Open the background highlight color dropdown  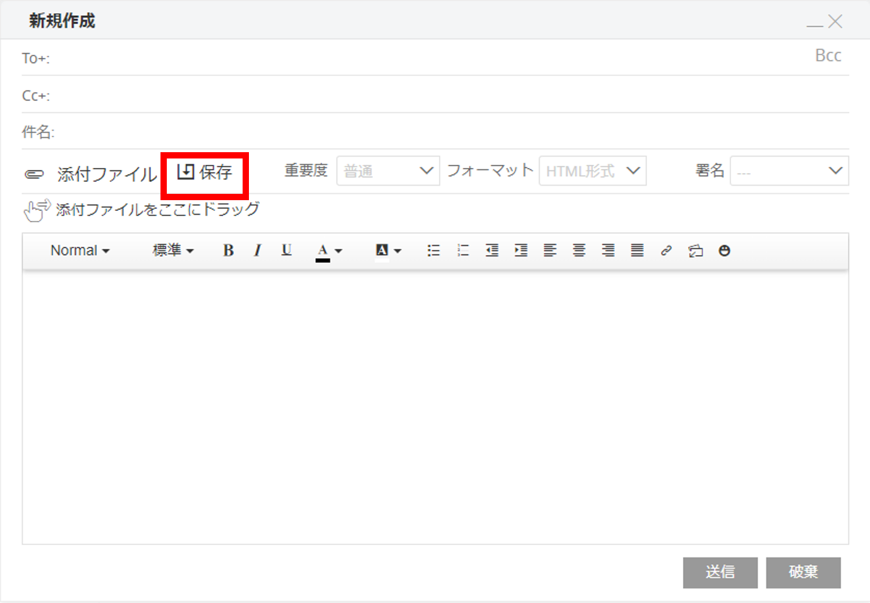point(388,251)
